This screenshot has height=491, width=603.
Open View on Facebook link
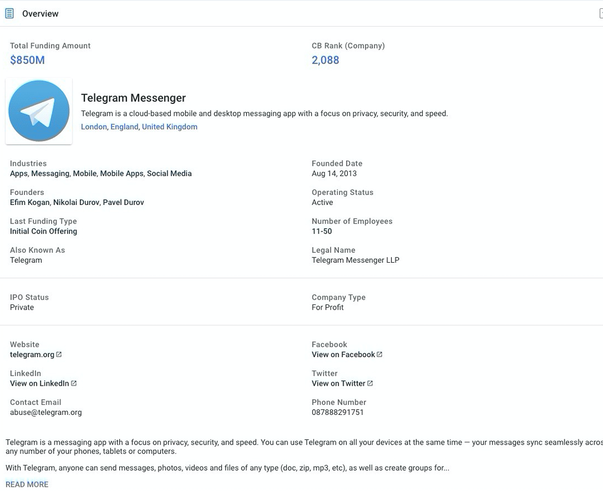tap(343, 354)
